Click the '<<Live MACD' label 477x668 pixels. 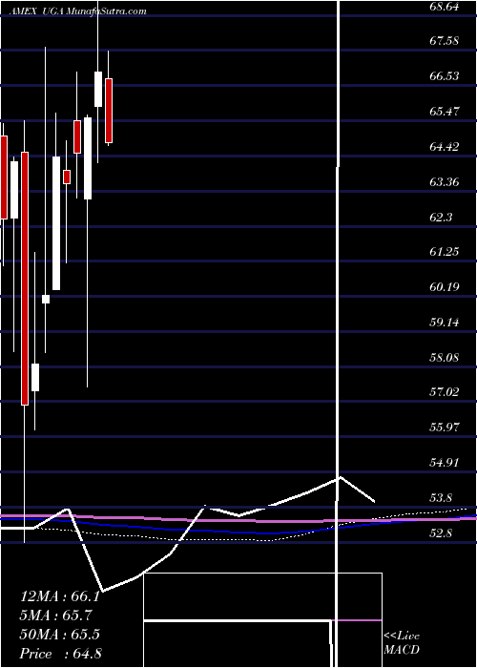click(x=402, y=643)
